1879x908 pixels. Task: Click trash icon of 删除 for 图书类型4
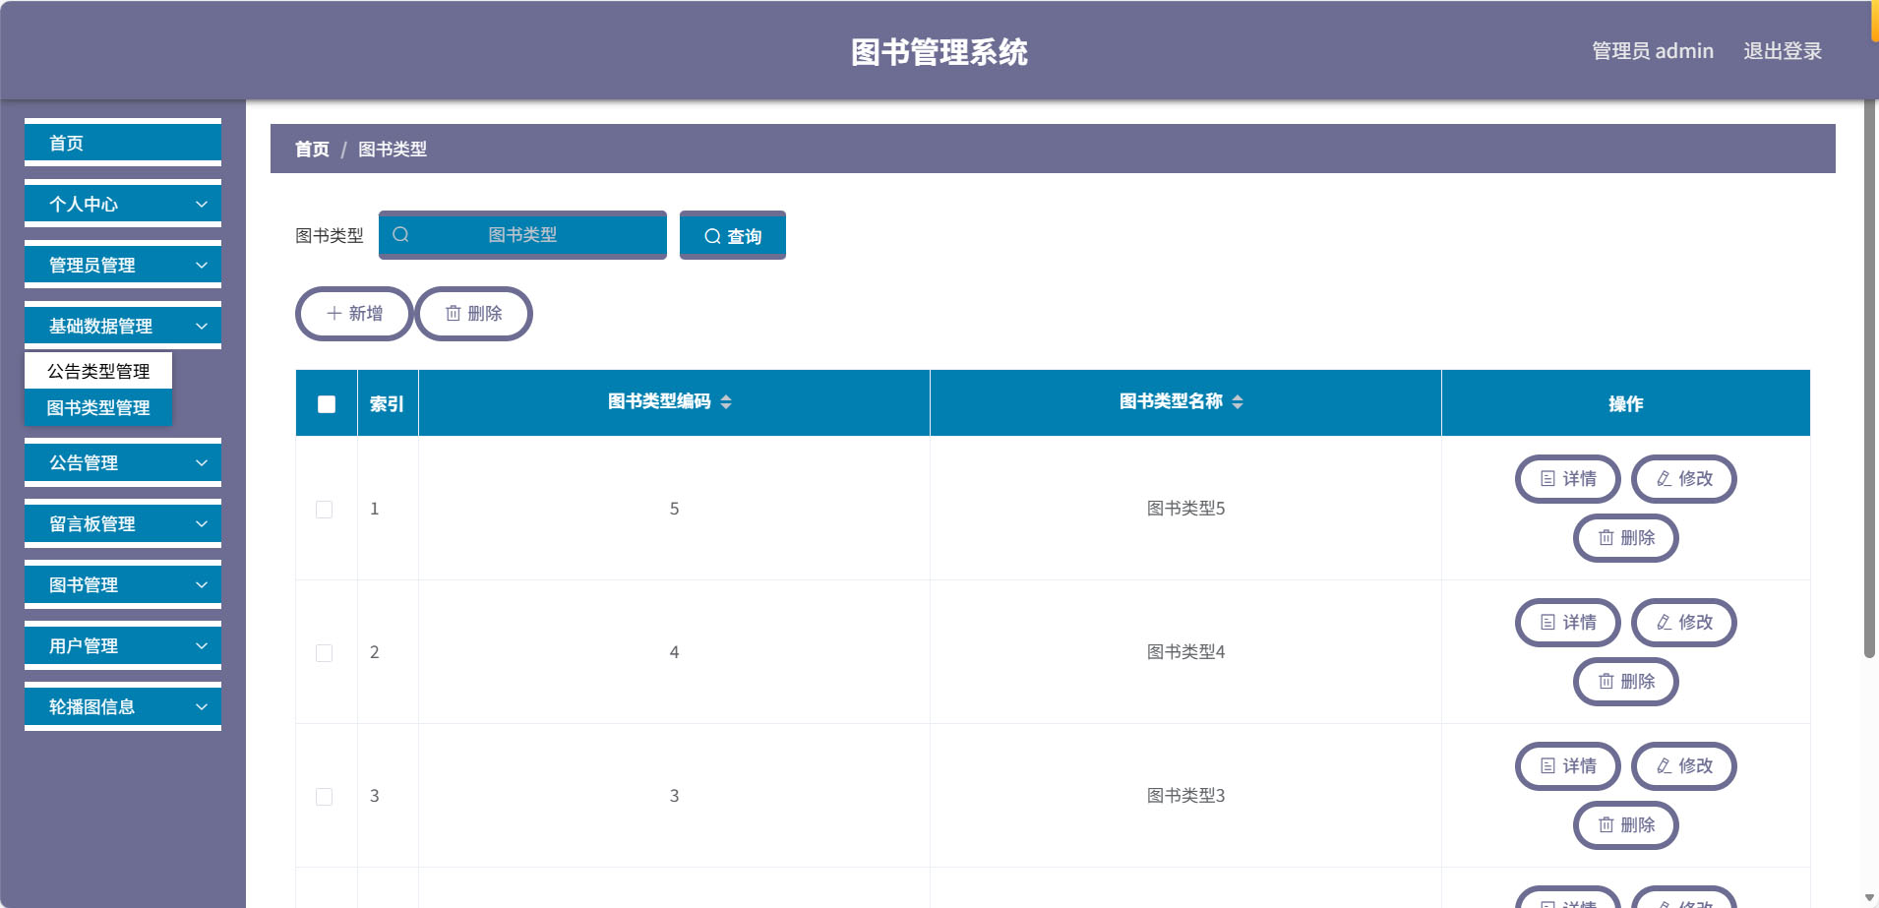tap(1606, 682)
